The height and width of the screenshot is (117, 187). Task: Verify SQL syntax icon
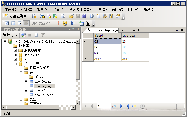point(65,23)
